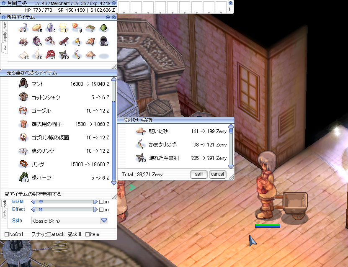Select the red mask item (37)
Screen dimensions: 348x267
[x=50, y=55]
